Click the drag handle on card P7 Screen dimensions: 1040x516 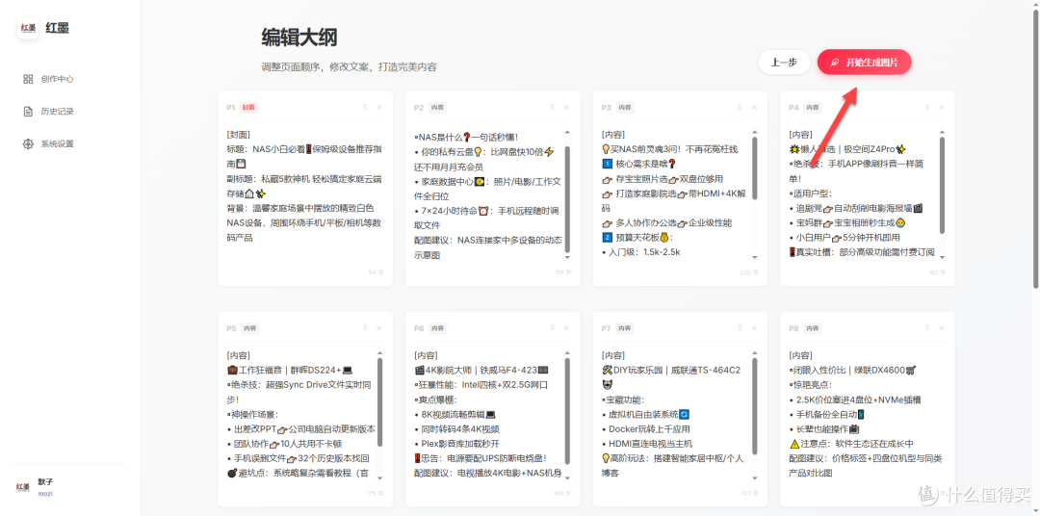740,327
